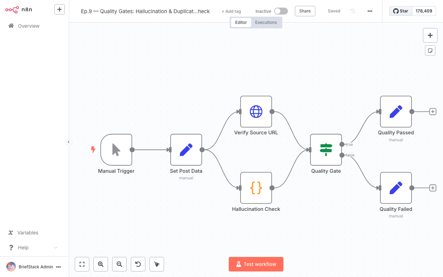Add a node after Quality Passed output
The image size is (443, 277).
click(x=433, y=111)
